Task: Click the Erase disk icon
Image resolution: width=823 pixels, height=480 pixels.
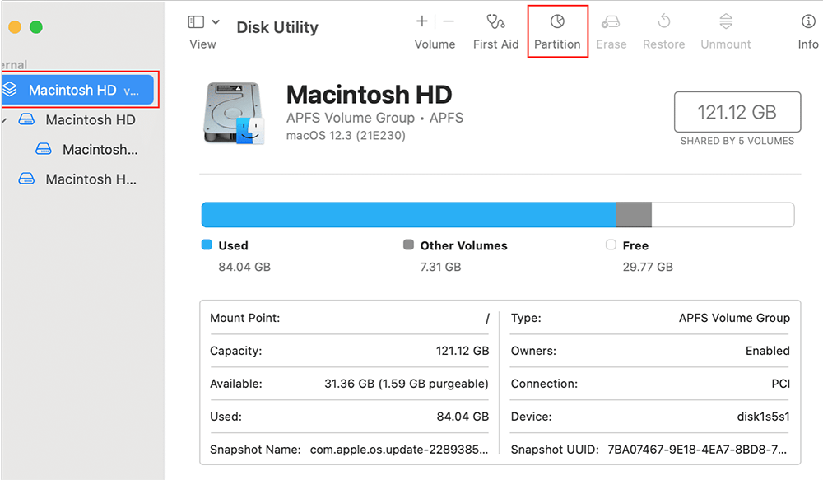Action: tap(611, 22)
